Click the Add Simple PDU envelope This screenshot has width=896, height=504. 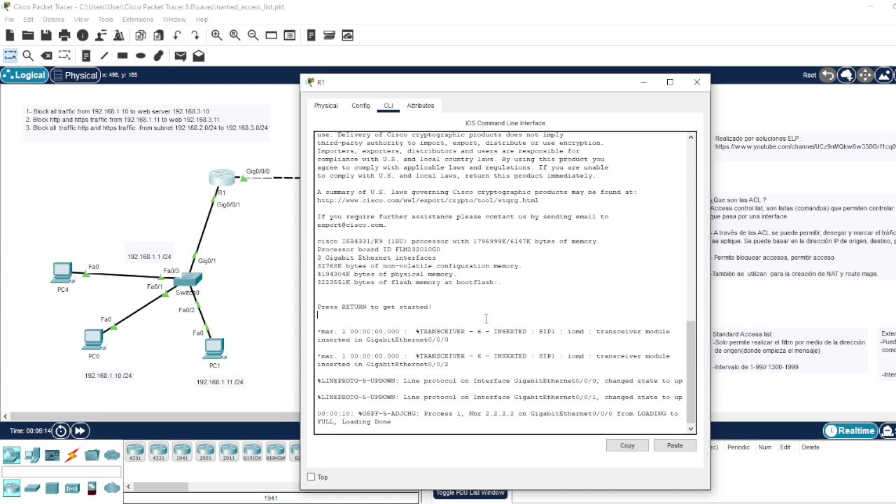[181, 55]
